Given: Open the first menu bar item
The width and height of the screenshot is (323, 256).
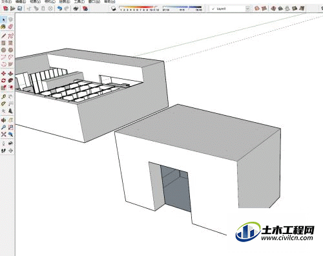Looking at the screenshot, I should [x=6, y=1].
